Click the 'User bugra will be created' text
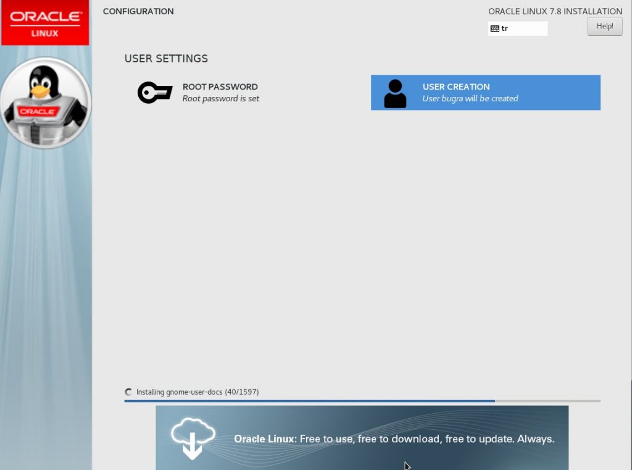Image resolution: width=632 pixels, height=470 pixels. point(470,98)
